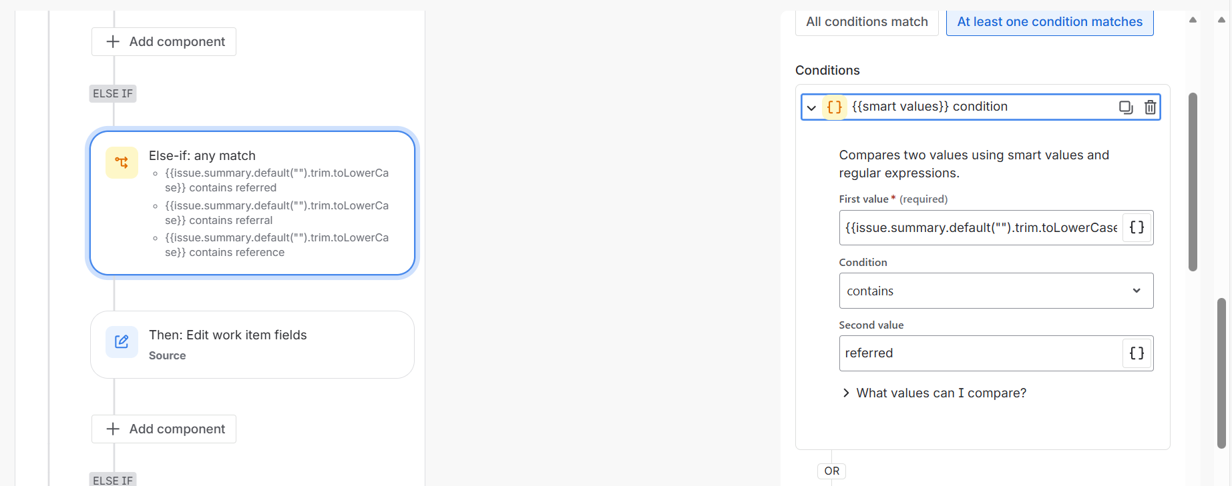
Task: Click the top Add component button
Action: (x=164, y=41)
